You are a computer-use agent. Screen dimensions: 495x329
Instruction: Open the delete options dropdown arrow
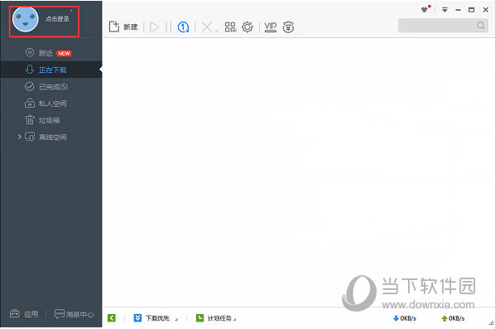[216, 31]
